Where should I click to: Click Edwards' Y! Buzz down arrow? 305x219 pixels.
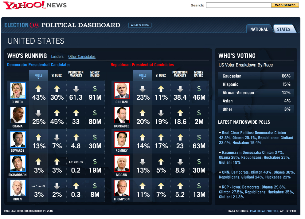(x=57, y=137)
